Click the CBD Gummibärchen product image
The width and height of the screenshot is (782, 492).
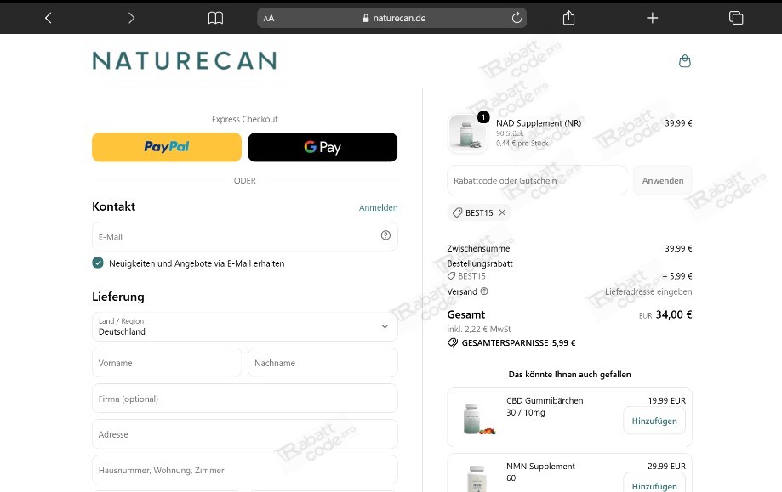coord(477,418)
